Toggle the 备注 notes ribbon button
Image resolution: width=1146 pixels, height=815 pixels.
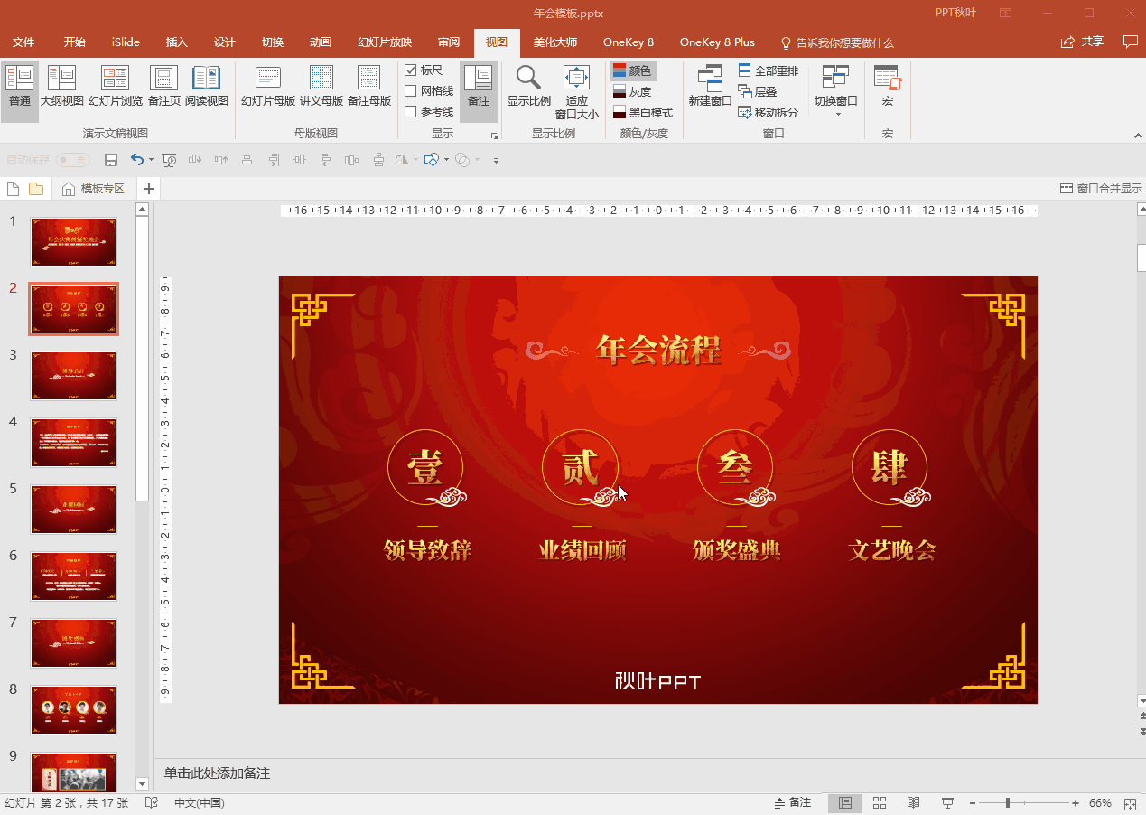click(479, 91)
